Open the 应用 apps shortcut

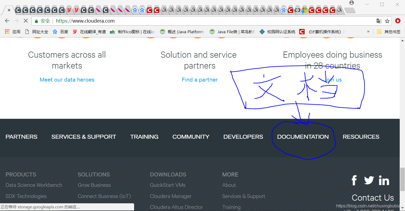coord(12,32)
